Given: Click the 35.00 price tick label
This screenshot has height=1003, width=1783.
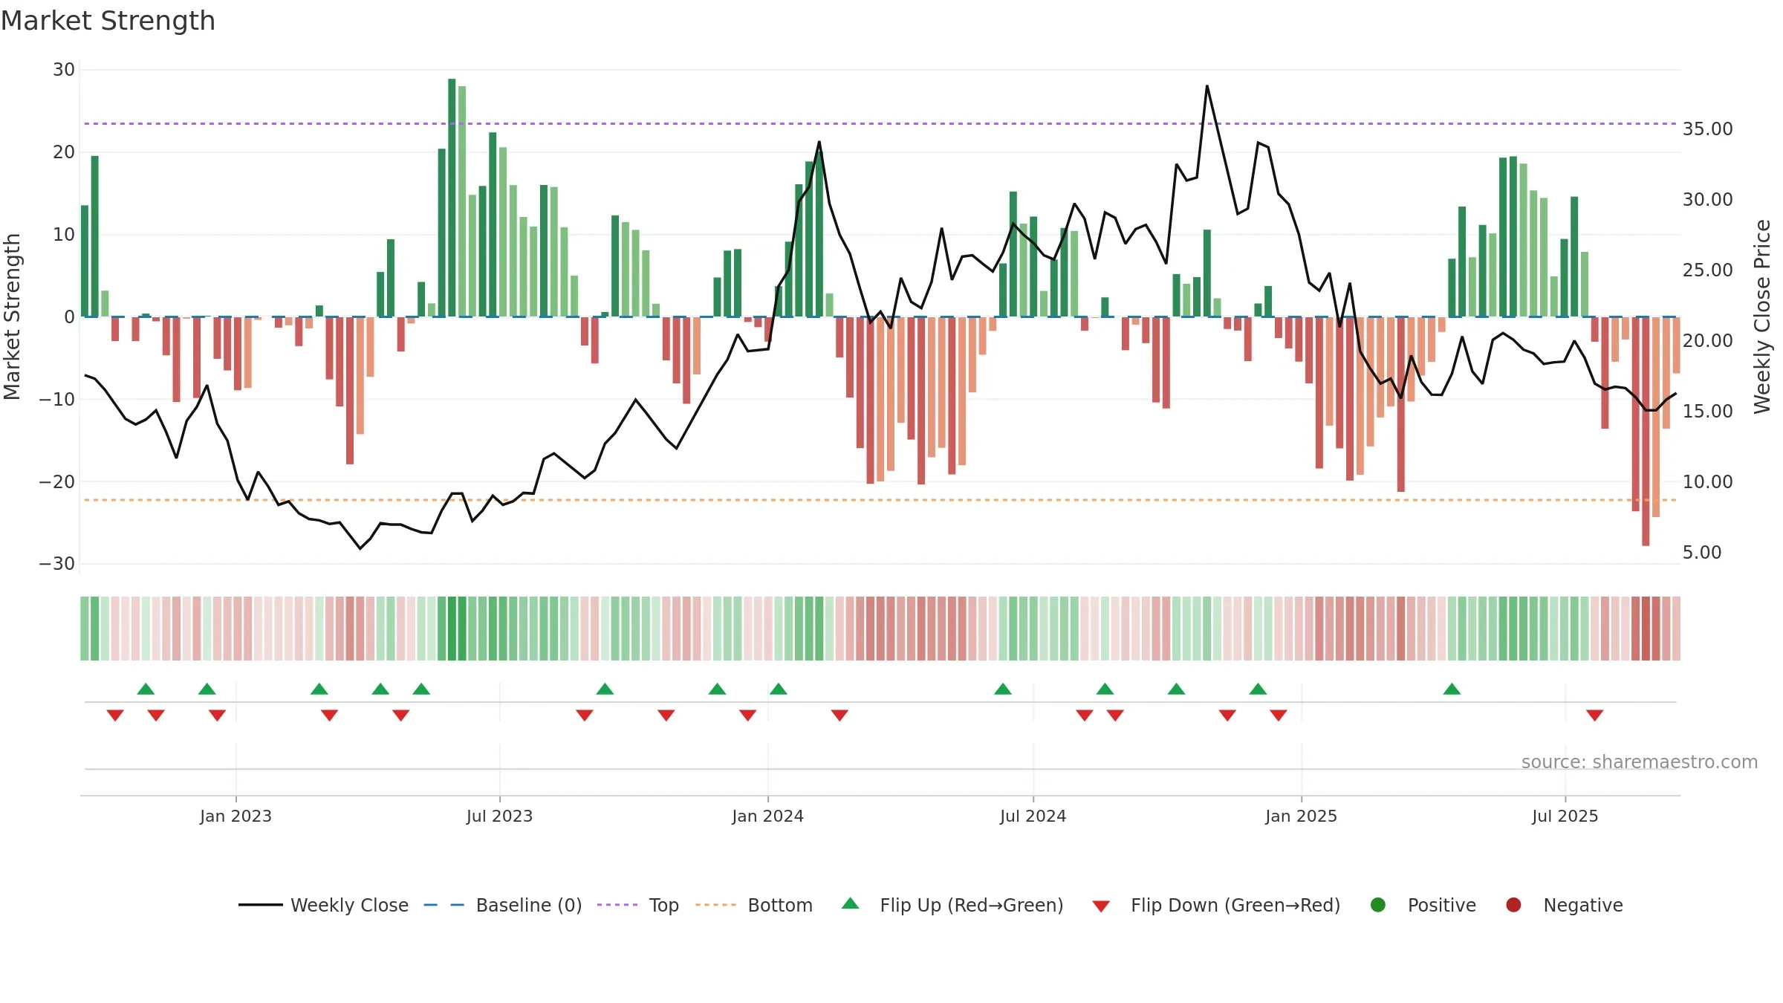Looking at the screenshot, I should 1707,129.
